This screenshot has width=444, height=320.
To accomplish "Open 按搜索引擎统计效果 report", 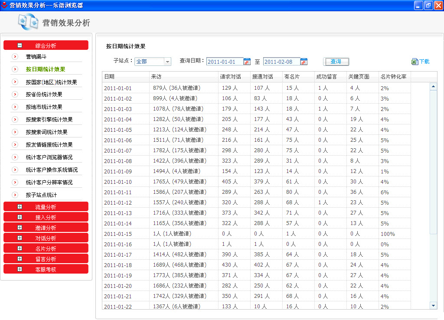I will point(49,120).
